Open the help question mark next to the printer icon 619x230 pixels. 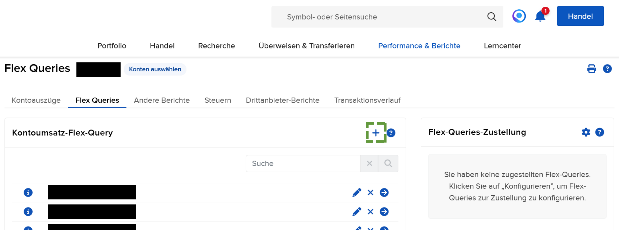click(x=607, y=69)
